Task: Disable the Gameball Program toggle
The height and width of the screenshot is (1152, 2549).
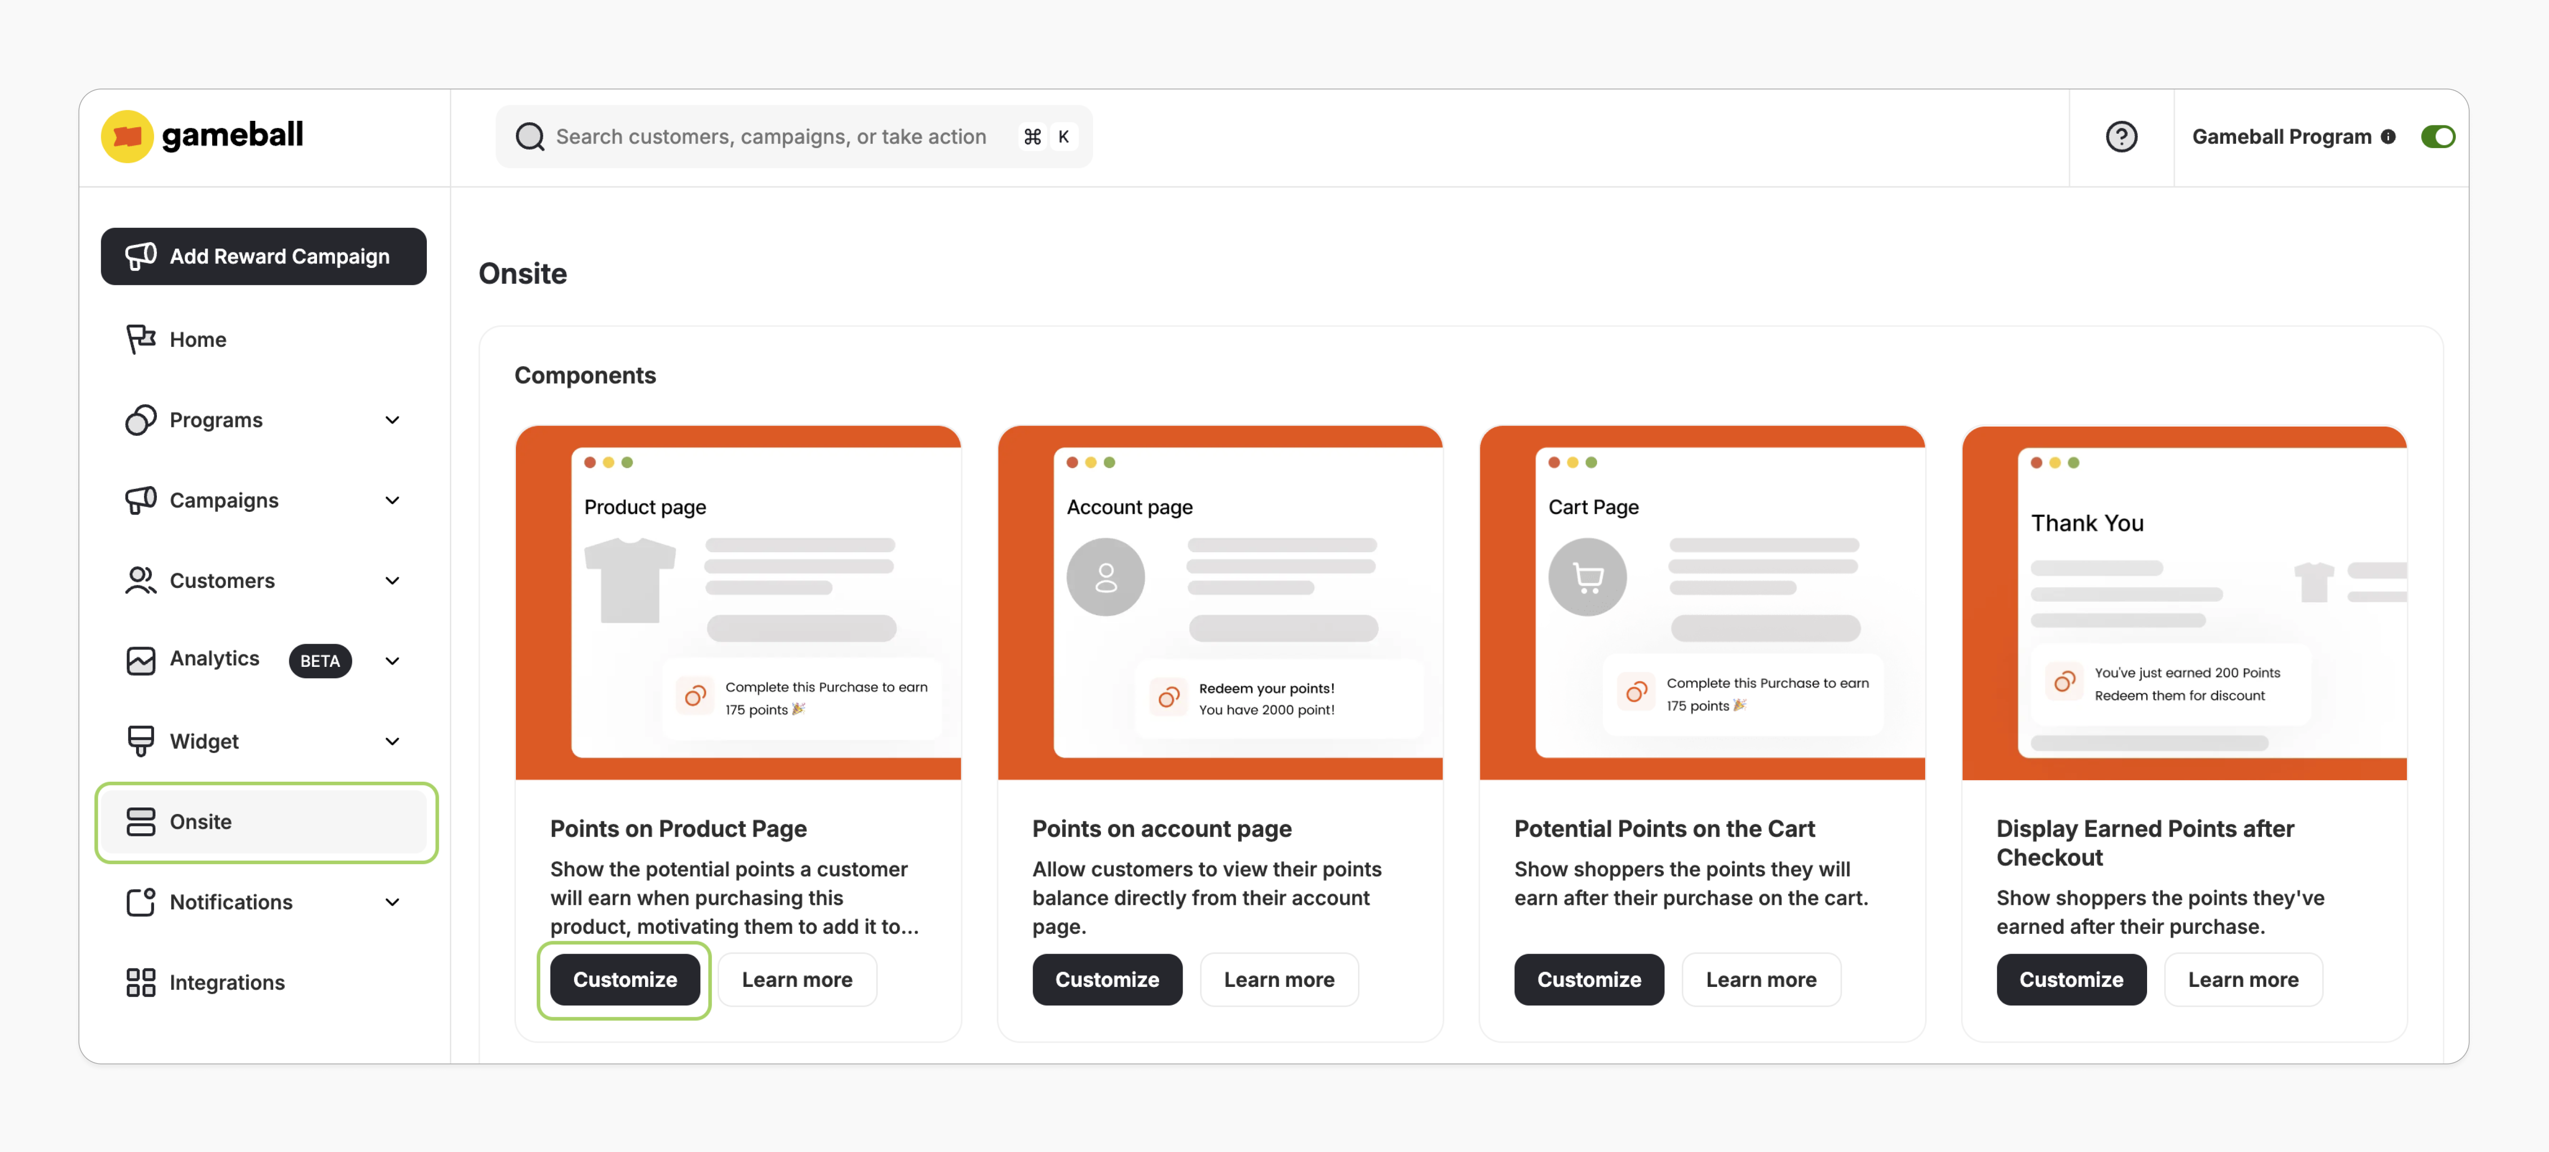Action: coord(2438,137)
